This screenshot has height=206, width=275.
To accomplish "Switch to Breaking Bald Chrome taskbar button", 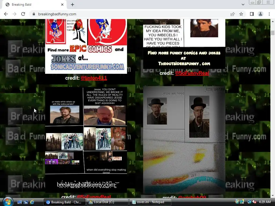I will (64, 202).
